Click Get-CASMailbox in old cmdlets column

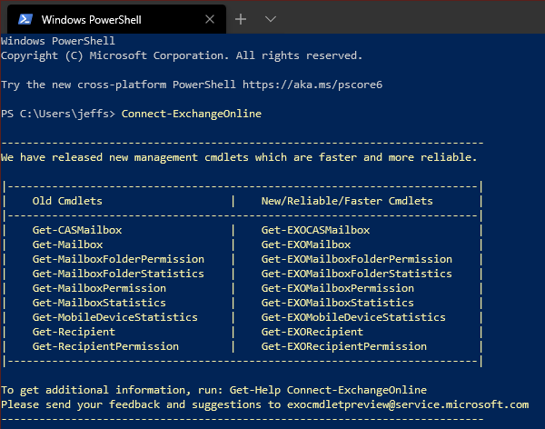pos(77,230)
